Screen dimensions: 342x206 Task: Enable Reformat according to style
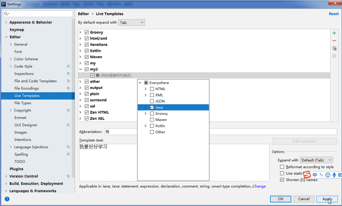(x=282, y=167)
